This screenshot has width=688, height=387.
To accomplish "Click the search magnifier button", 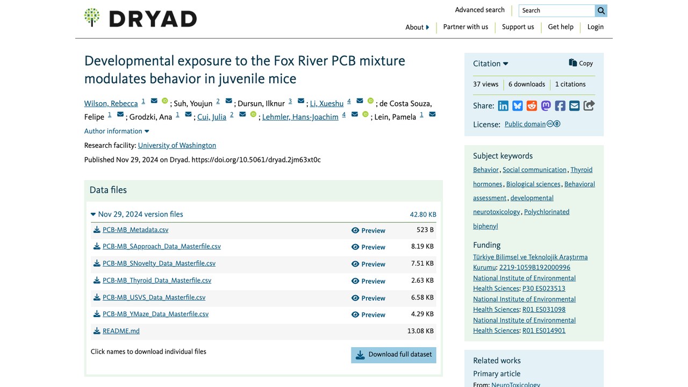I will [601, 10].
